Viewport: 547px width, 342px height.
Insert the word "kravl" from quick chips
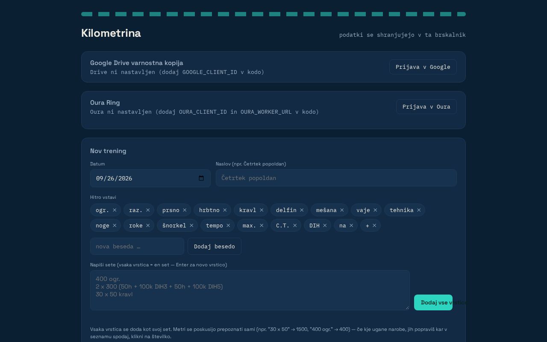(248, 210)
